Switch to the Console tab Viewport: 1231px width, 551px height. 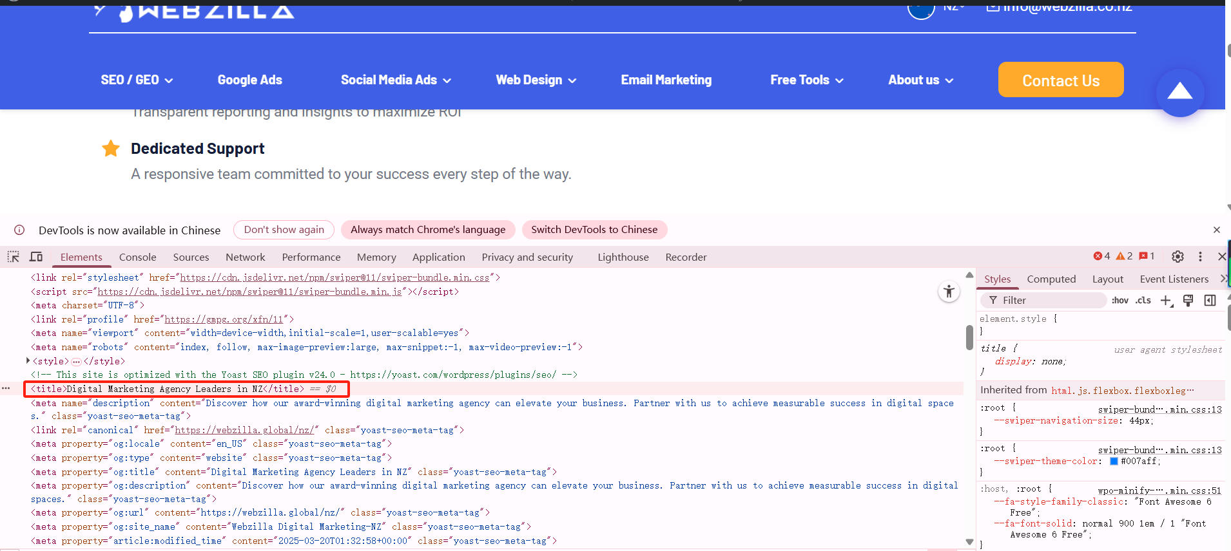point(138,257)
